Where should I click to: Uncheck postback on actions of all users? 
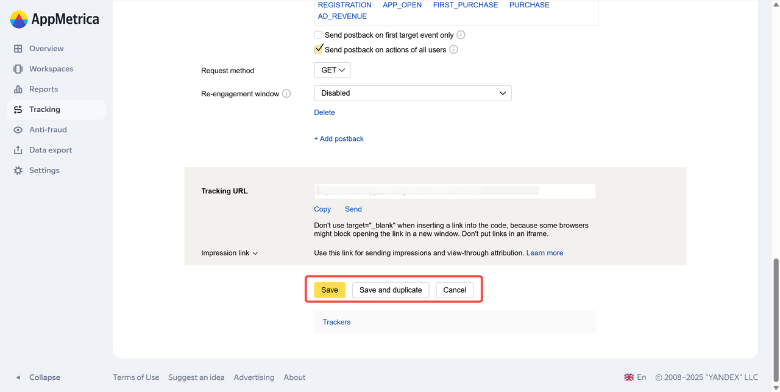[318, 49]
